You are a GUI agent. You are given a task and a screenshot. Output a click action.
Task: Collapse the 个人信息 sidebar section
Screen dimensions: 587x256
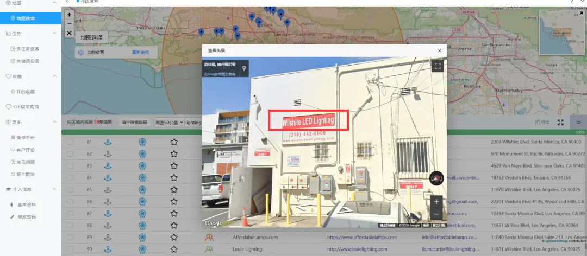click(x=54, y=189)
